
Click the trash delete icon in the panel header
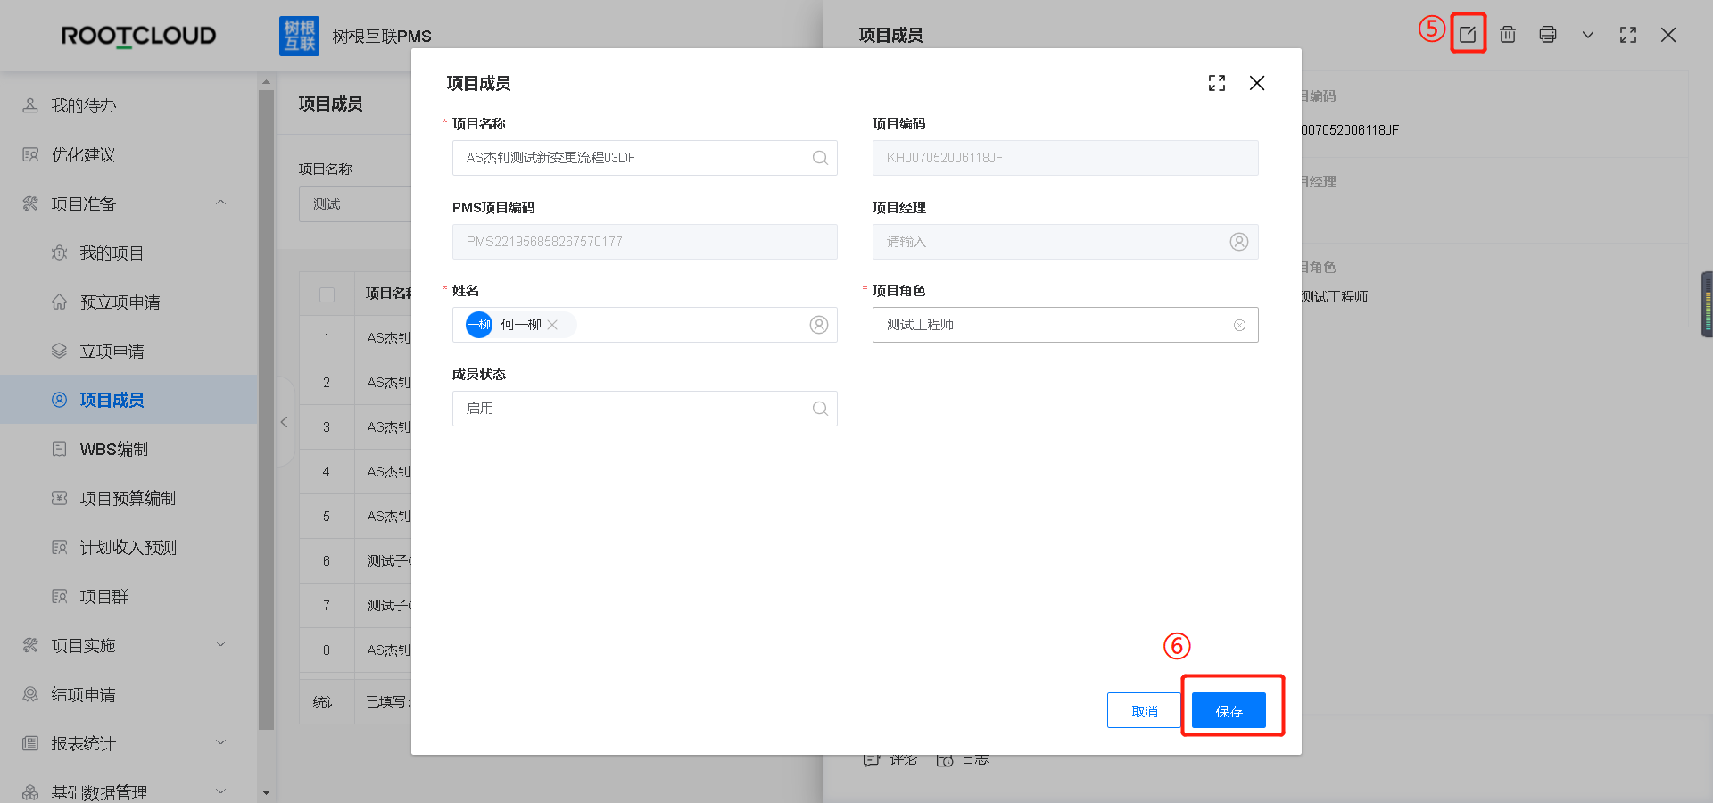coord(1508,35)
